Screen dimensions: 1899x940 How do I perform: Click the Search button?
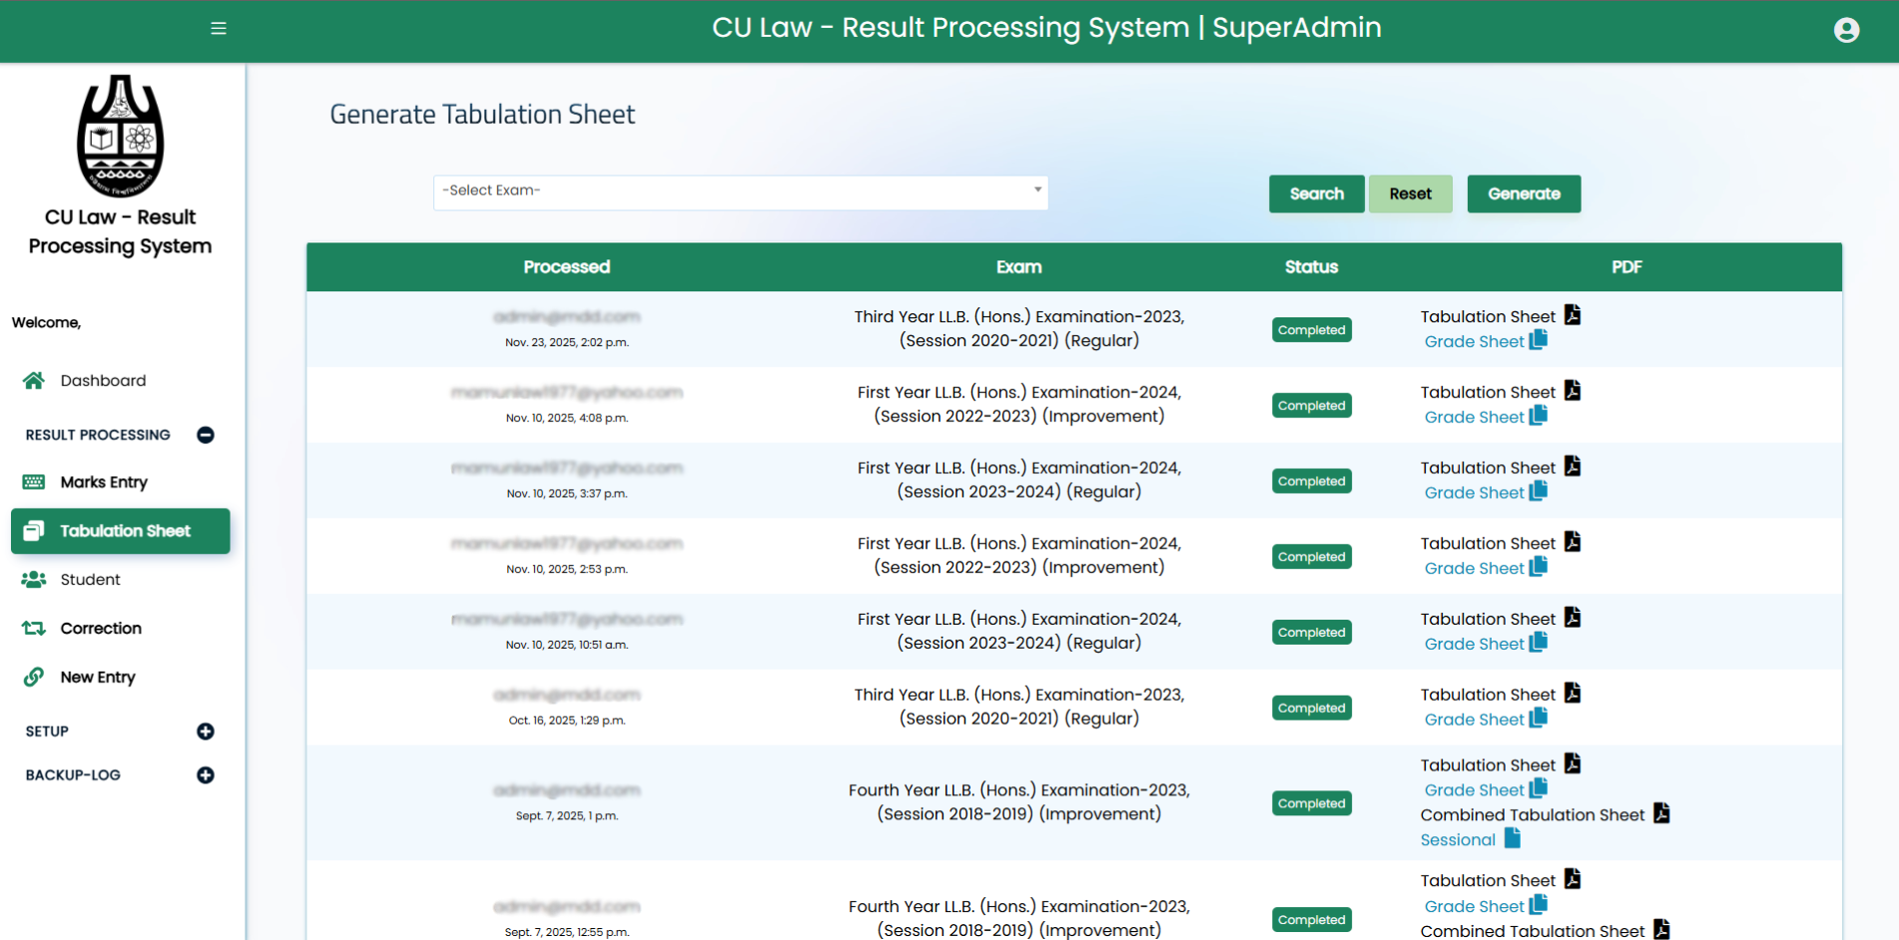coord(1316,194)
